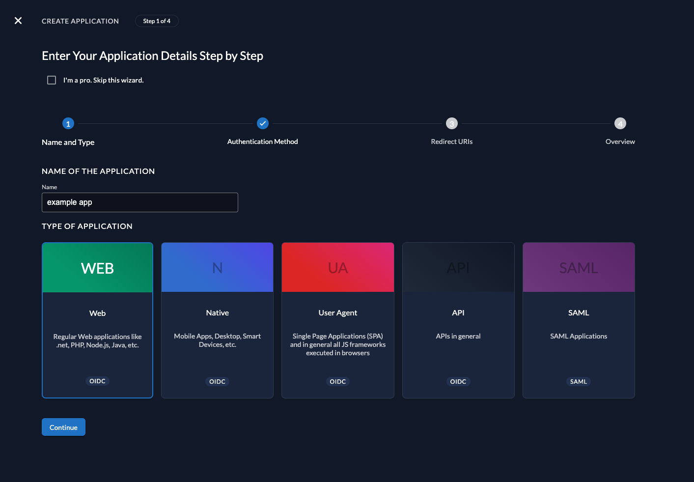
Task: Go to the Overview step
Action: [x=620, y=123]
